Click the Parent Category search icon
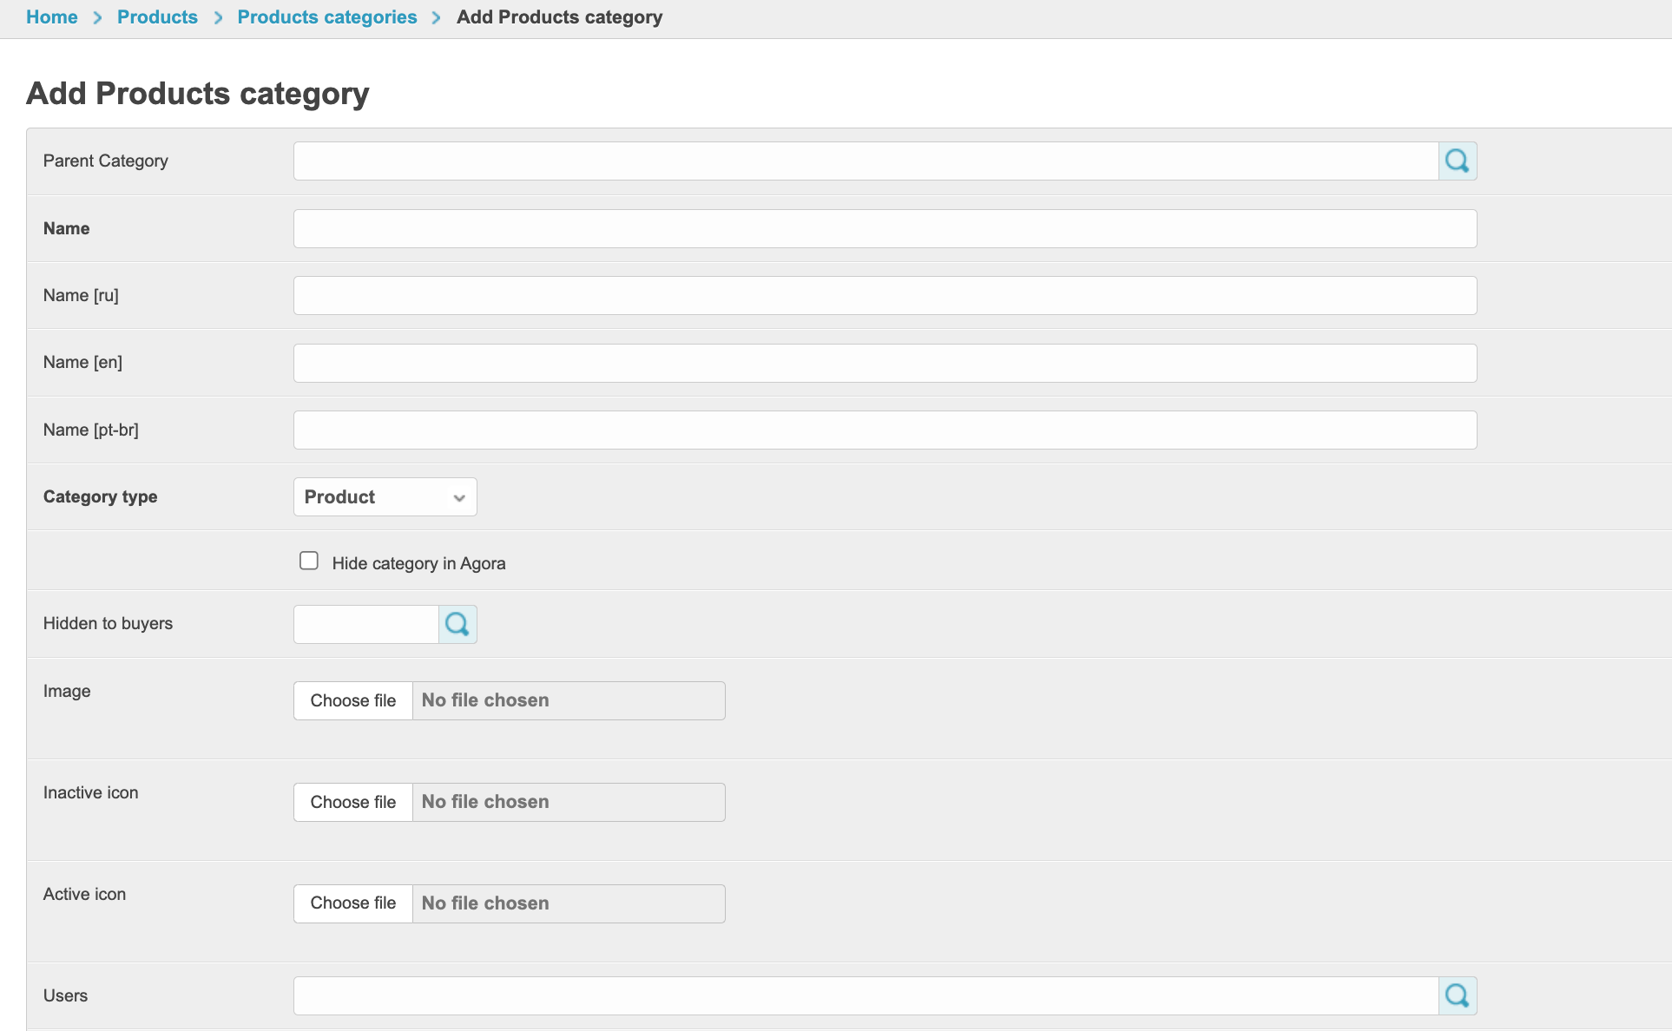Screen dimensions: 1672x1031 point(1458,161)
